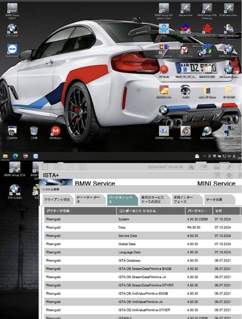
Task: Launch the E-Sys desktop shortcut
Action: tap(164, 30)
